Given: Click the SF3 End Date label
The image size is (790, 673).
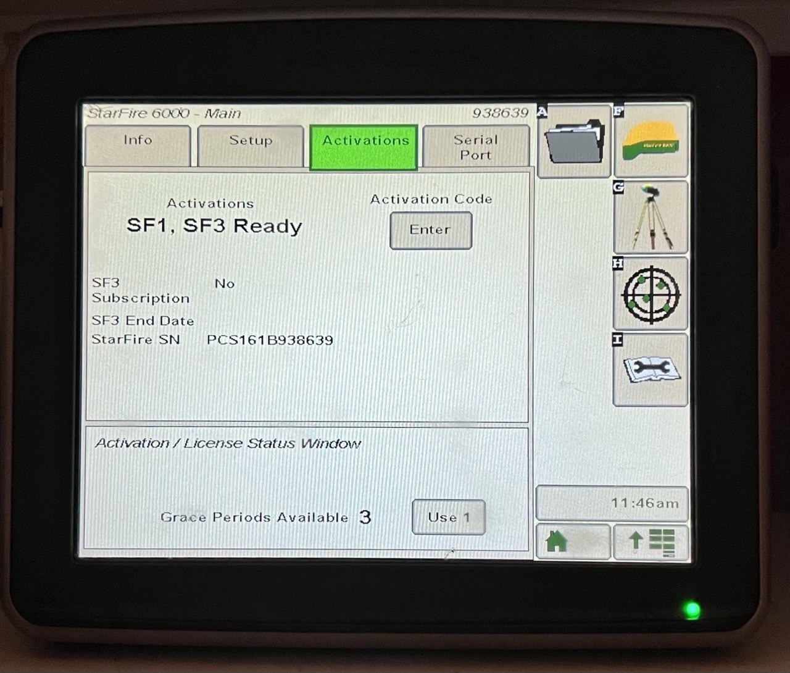Looking at the screenshot, I should pos(143,320).
